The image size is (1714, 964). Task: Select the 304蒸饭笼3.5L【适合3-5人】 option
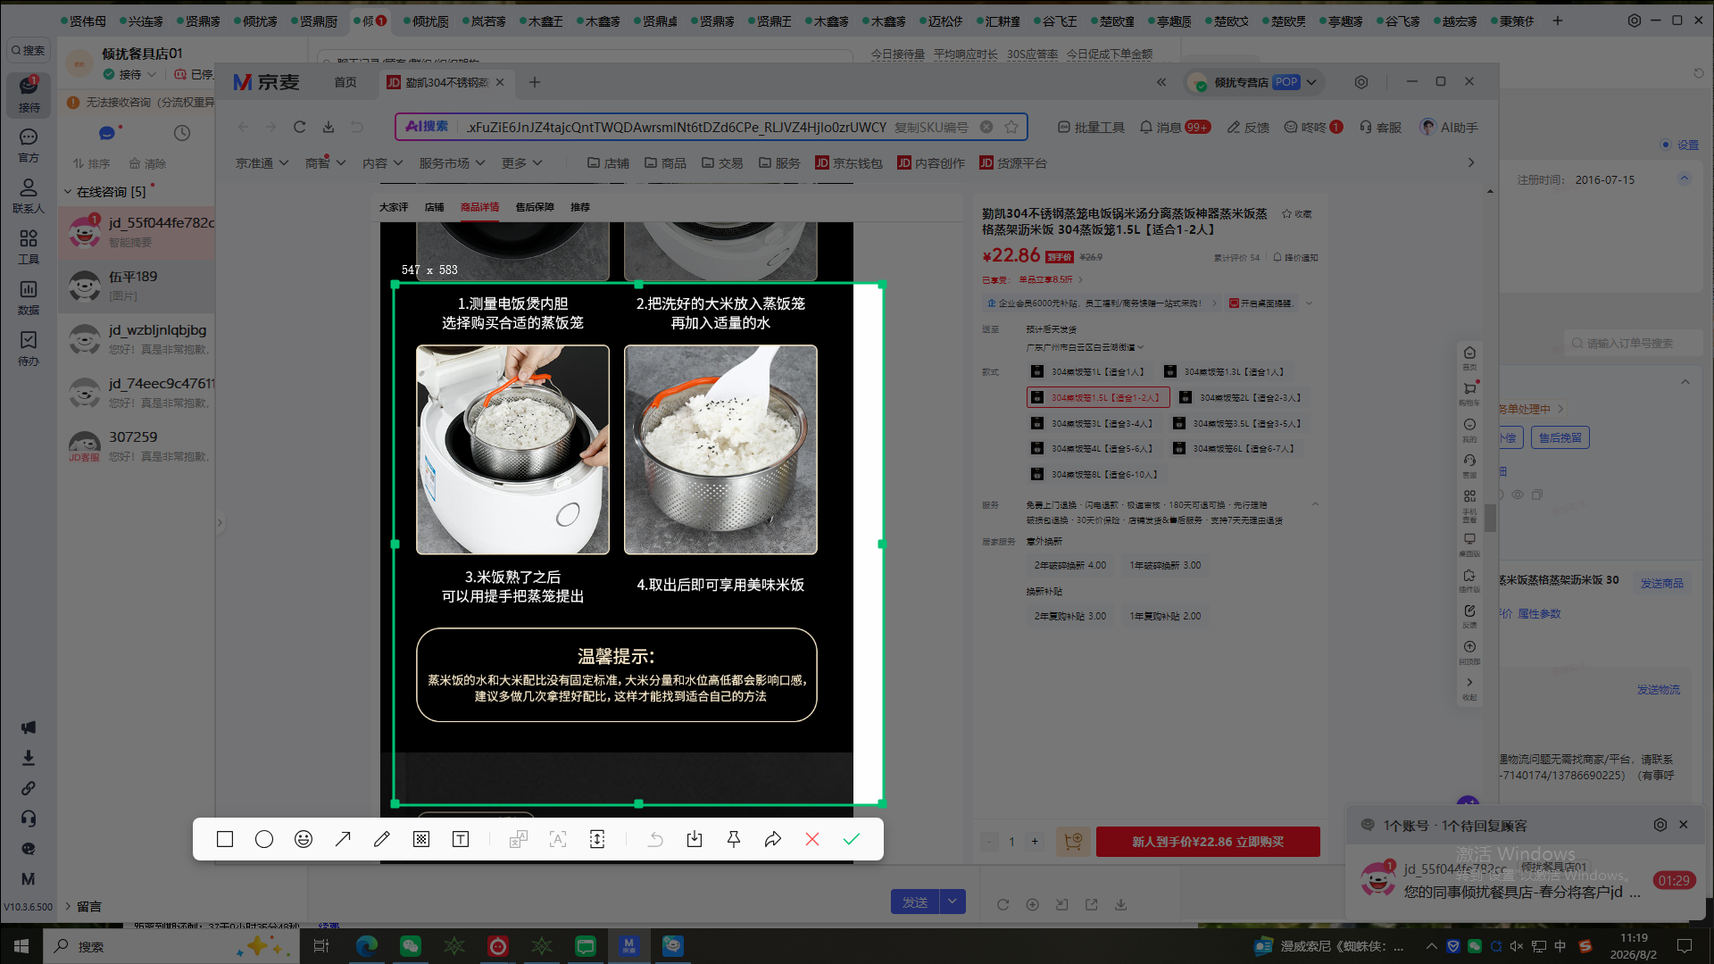coord(1238,423)
